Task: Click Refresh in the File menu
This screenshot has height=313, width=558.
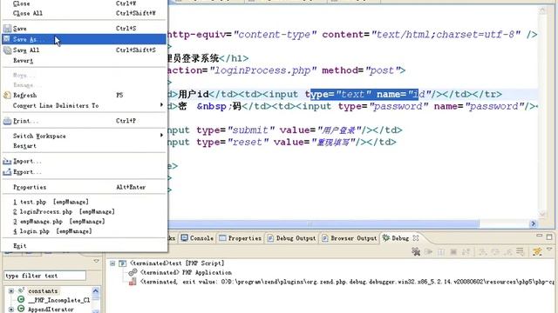Action: click(x=85, y=95)
